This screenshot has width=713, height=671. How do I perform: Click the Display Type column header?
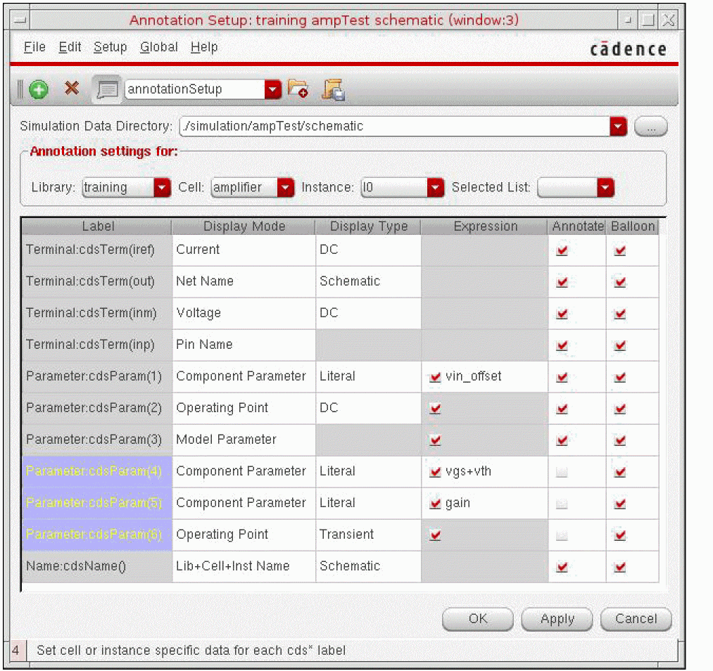click(x=368, y=226)
